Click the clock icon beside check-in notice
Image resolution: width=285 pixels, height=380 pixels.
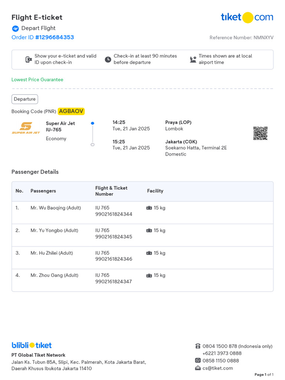[x=108, y=59]
